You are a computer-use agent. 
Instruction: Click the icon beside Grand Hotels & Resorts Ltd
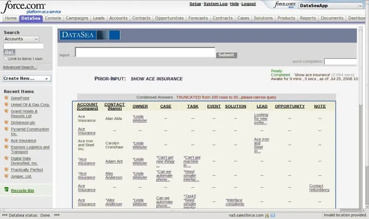coord(6,111)
